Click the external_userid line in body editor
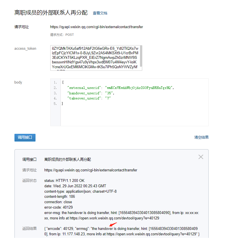 pos(121,88)
